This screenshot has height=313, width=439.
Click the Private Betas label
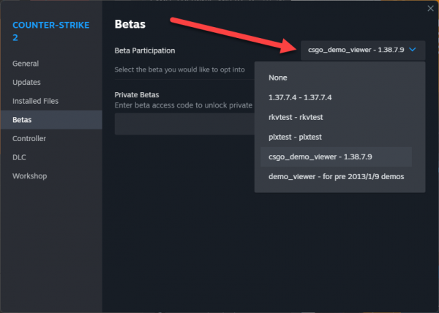137,95
